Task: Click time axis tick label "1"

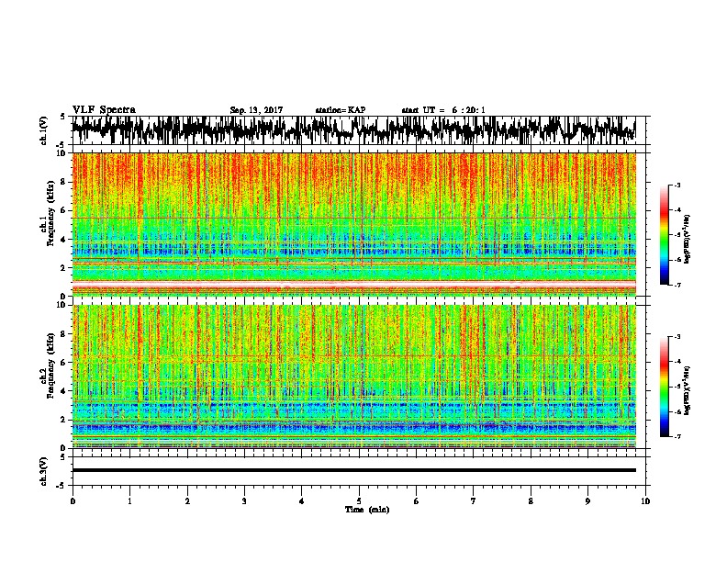Action: (130, 501)
